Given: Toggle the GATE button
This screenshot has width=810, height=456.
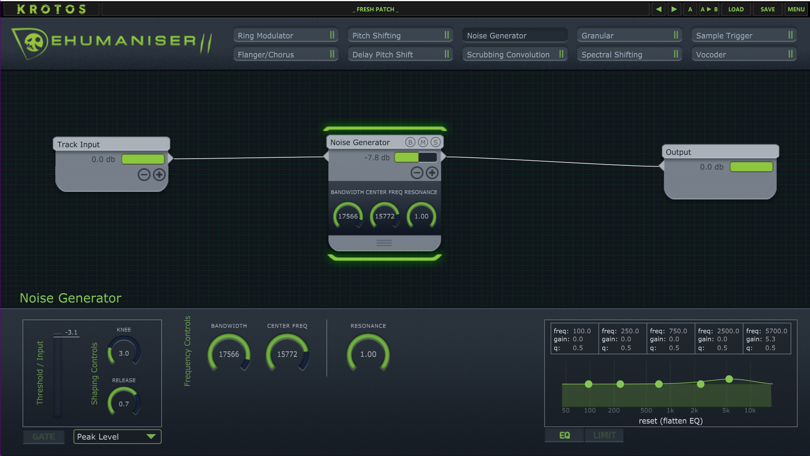Looking at the screenshot, I should (44, 437).
